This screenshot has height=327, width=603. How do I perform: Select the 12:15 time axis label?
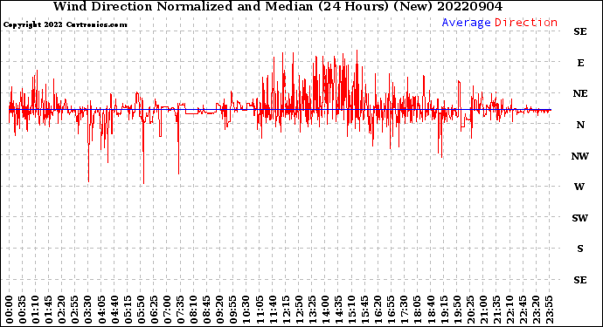click(x=286, y=310)
